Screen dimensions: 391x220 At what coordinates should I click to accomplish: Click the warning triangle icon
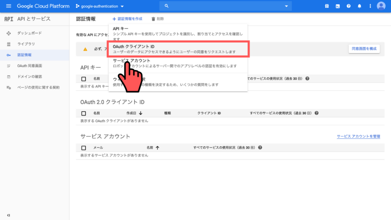pyautogui.click(x=85, y=49)
